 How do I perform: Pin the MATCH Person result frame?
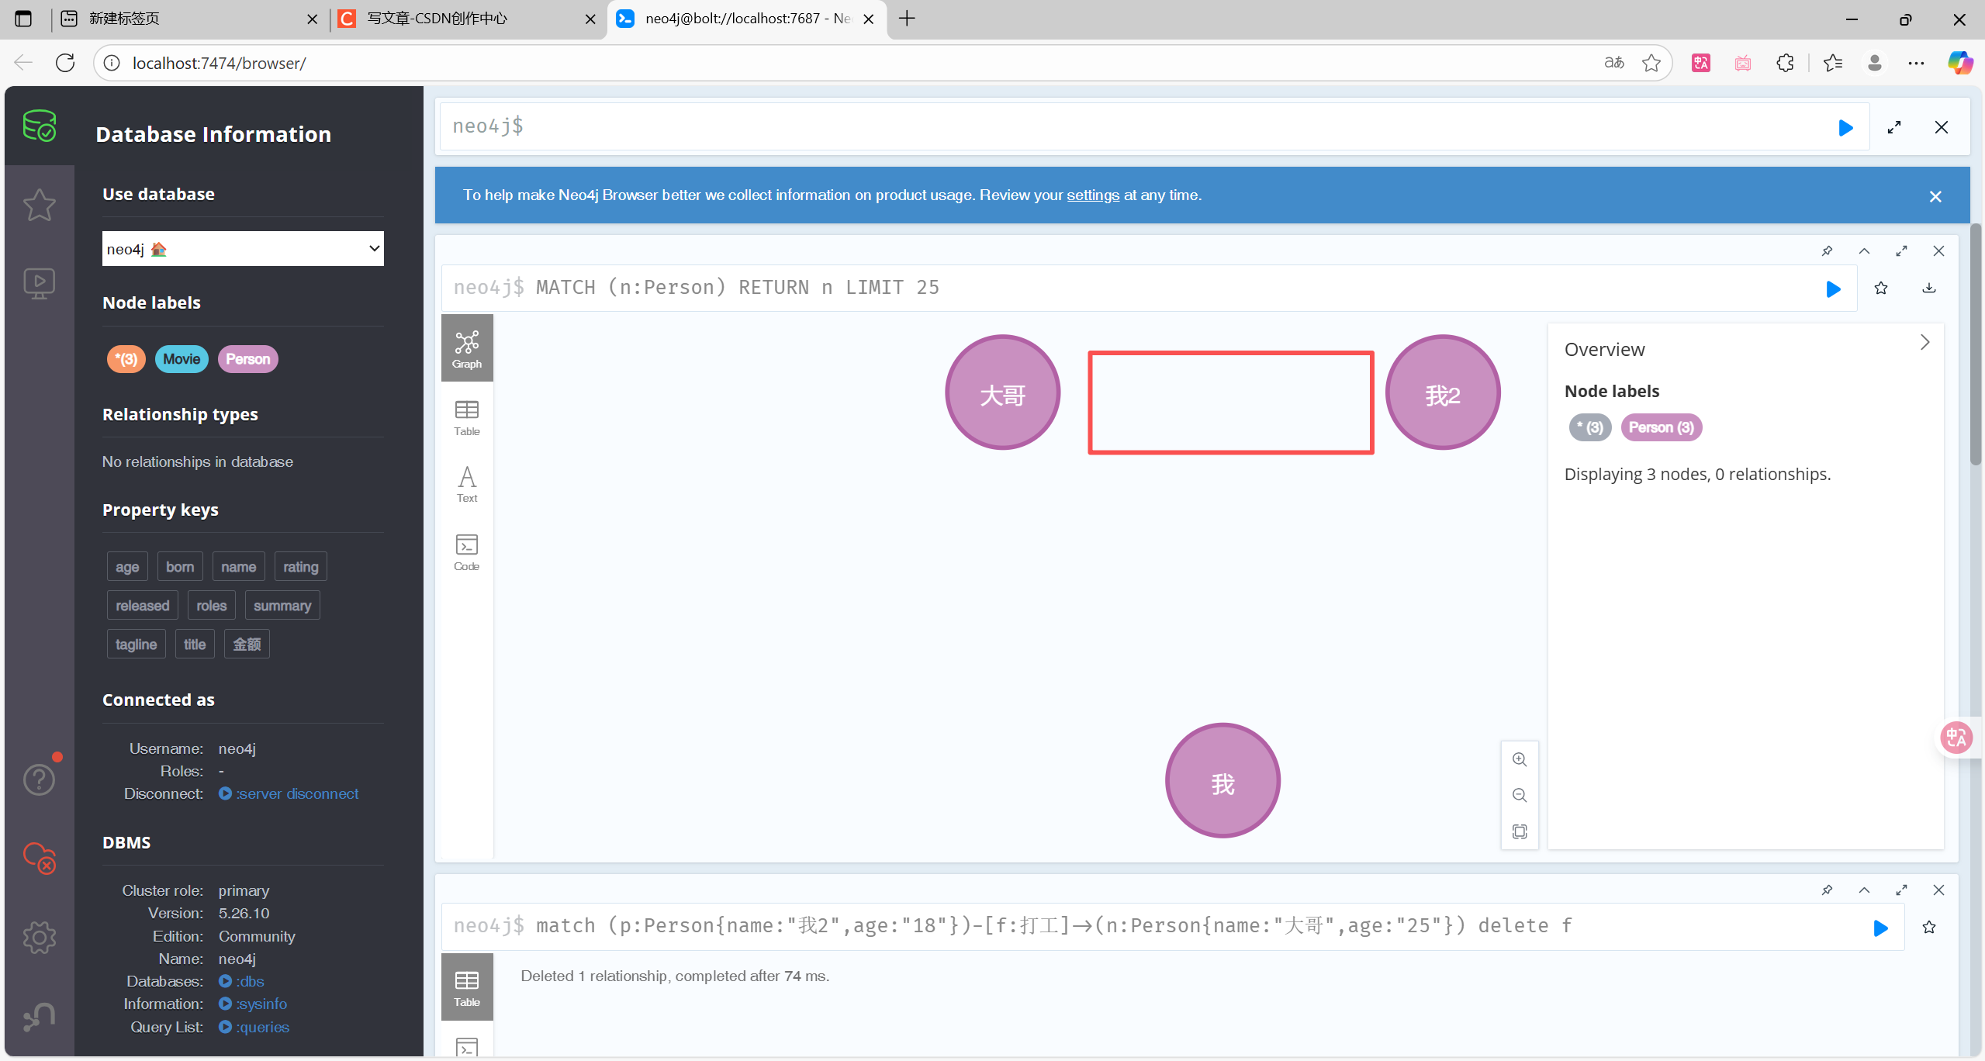pos(1827,251)
